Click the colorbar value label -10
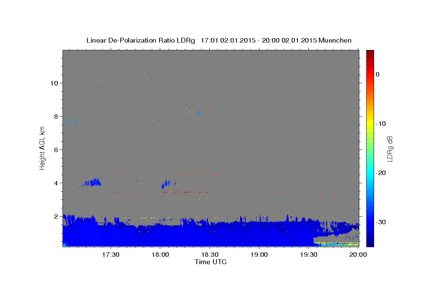 [381, 124]
